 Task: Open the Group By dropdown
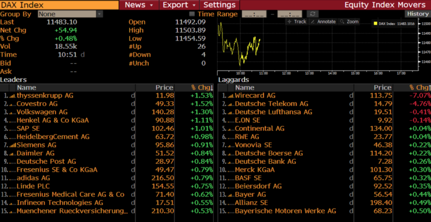click(70, 14)
